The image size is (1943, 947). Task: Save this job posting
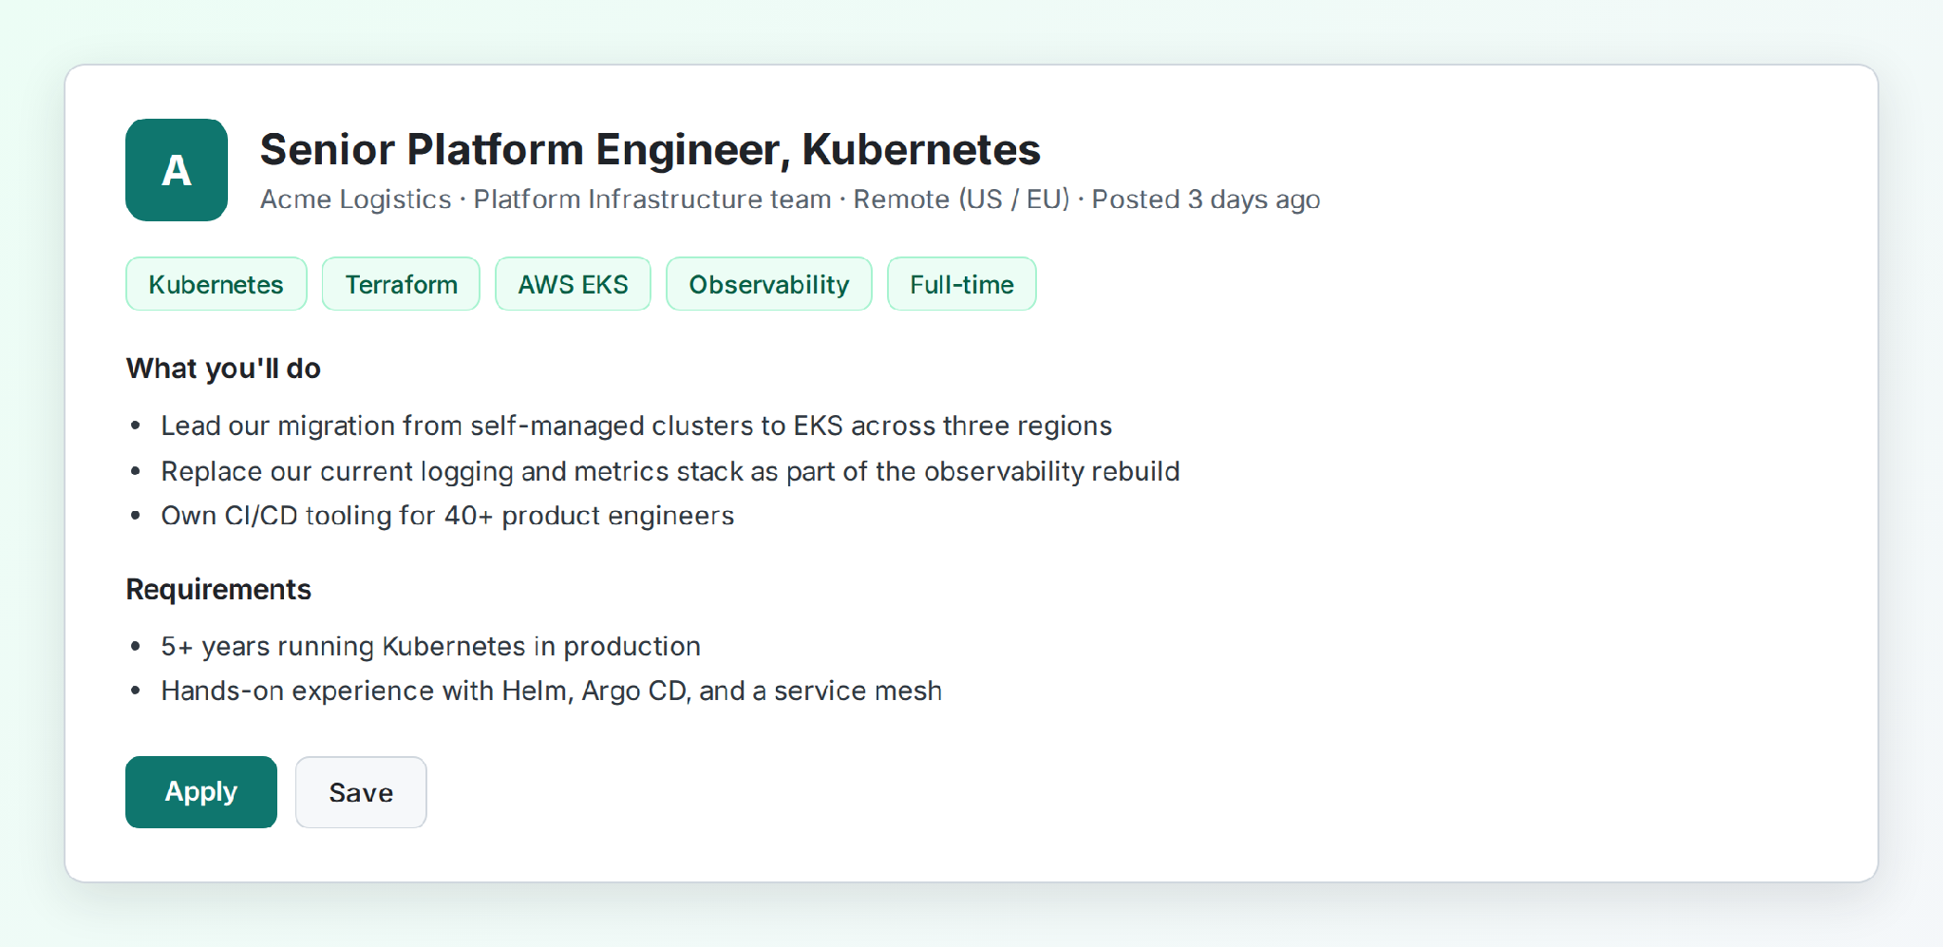361,792
